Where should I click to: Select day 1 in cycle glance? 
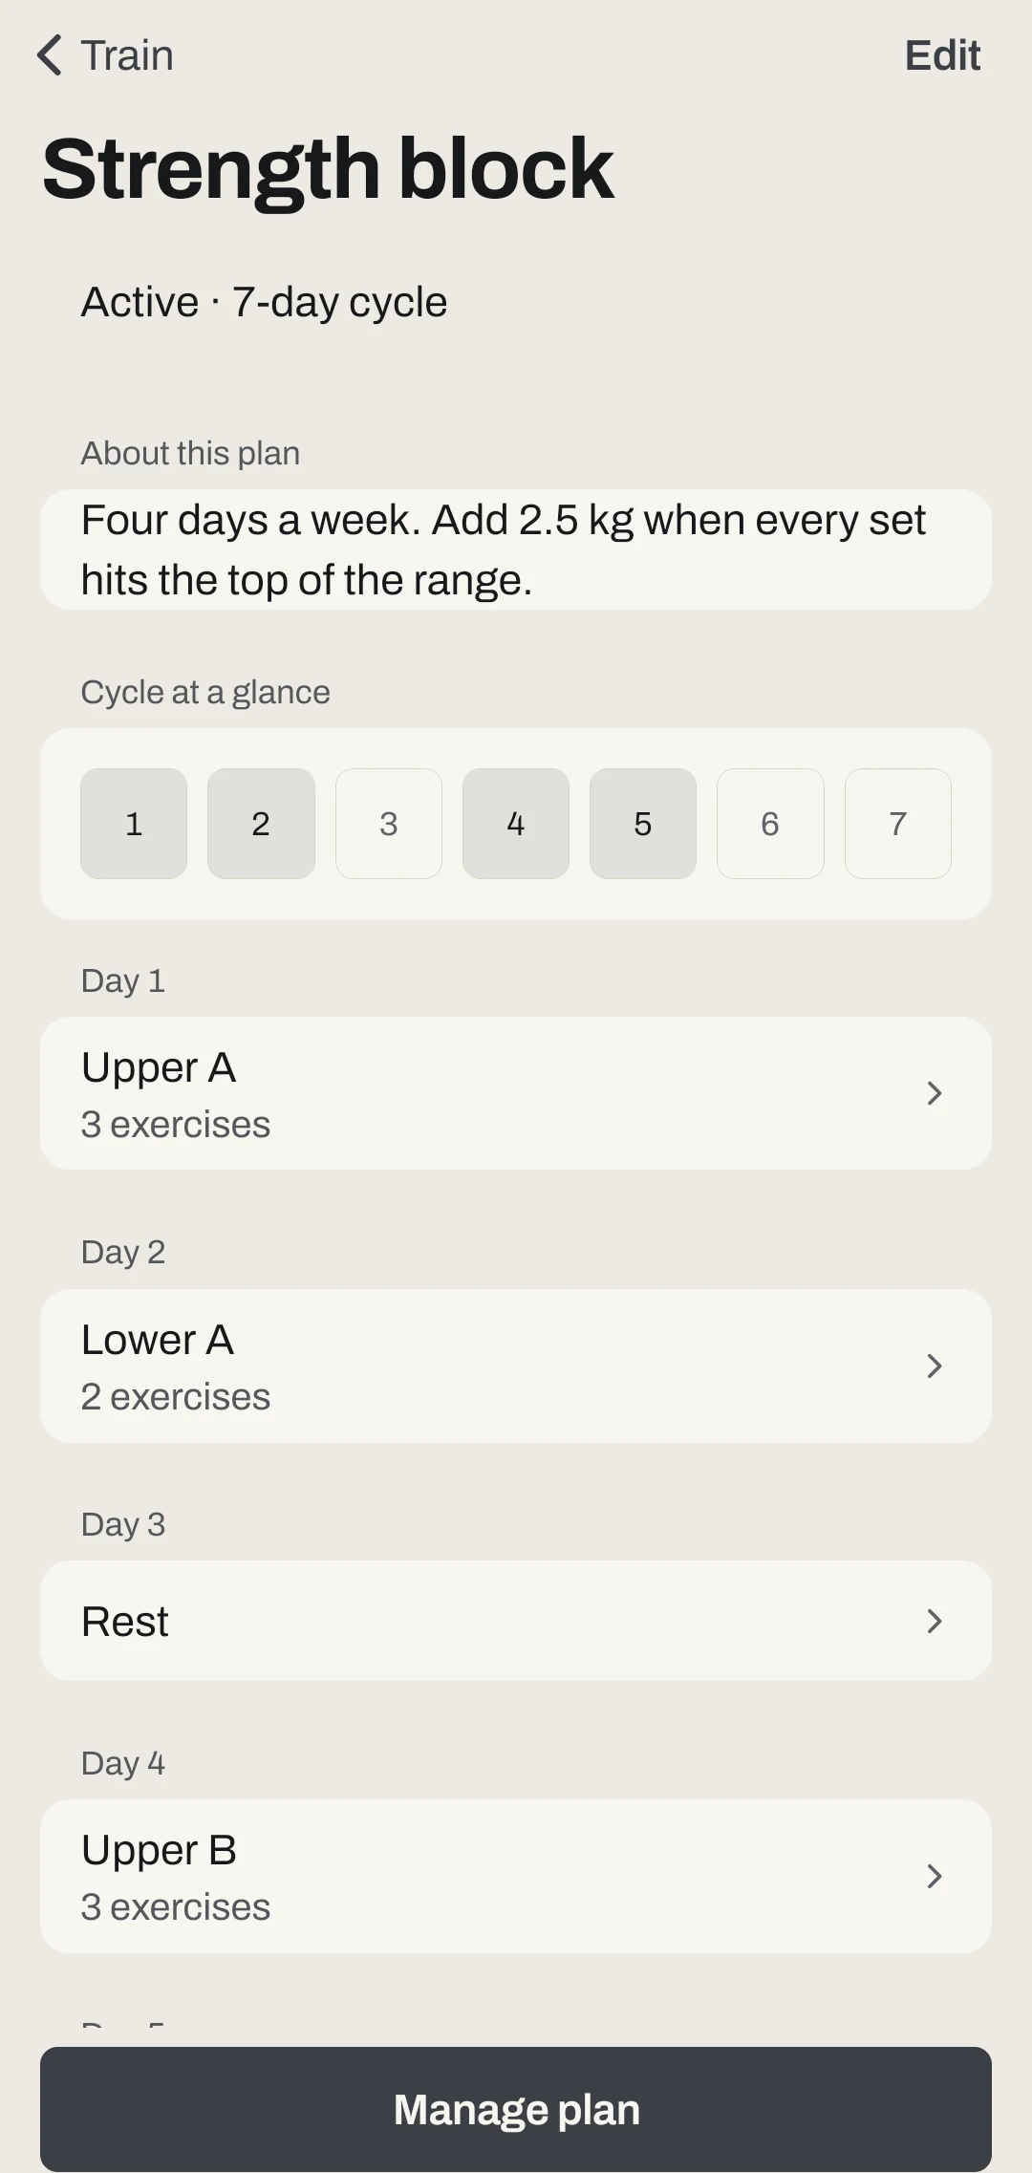click(134, 824)
